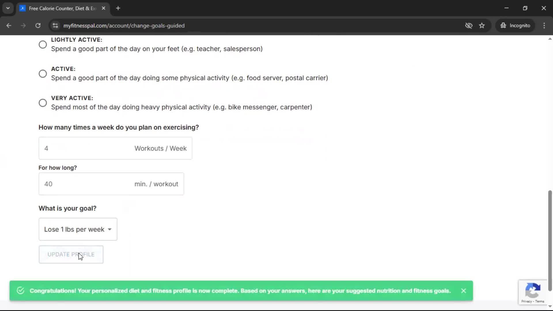Click the LIGHTLY ACTIVE description about teacher
The image size is (553, 311).
(157, 49)
